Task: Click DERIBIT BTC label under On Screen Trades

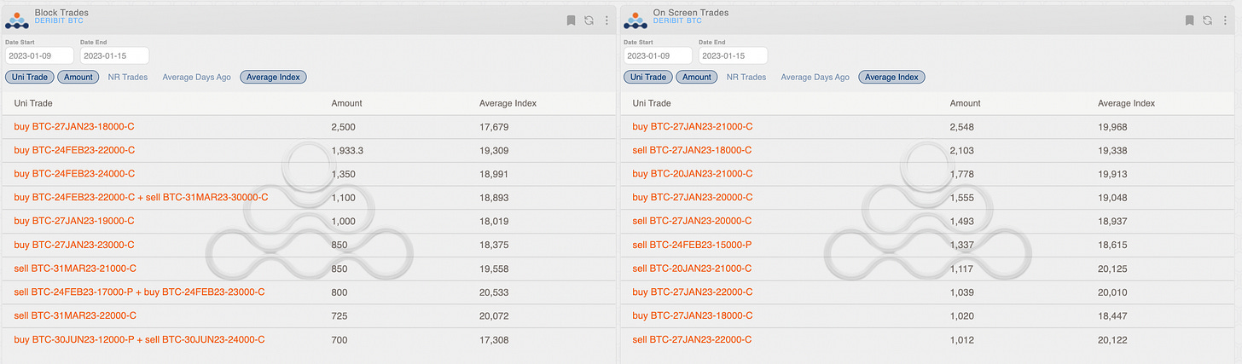Action: [x=677, y=20]
